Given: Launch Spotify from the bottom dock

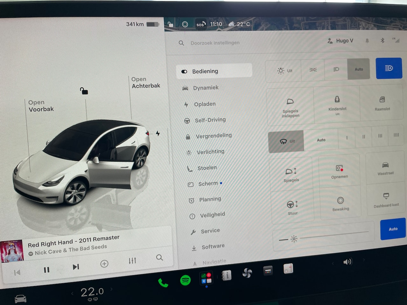Looking at the screenshot, I should click(x=185, y=280).
